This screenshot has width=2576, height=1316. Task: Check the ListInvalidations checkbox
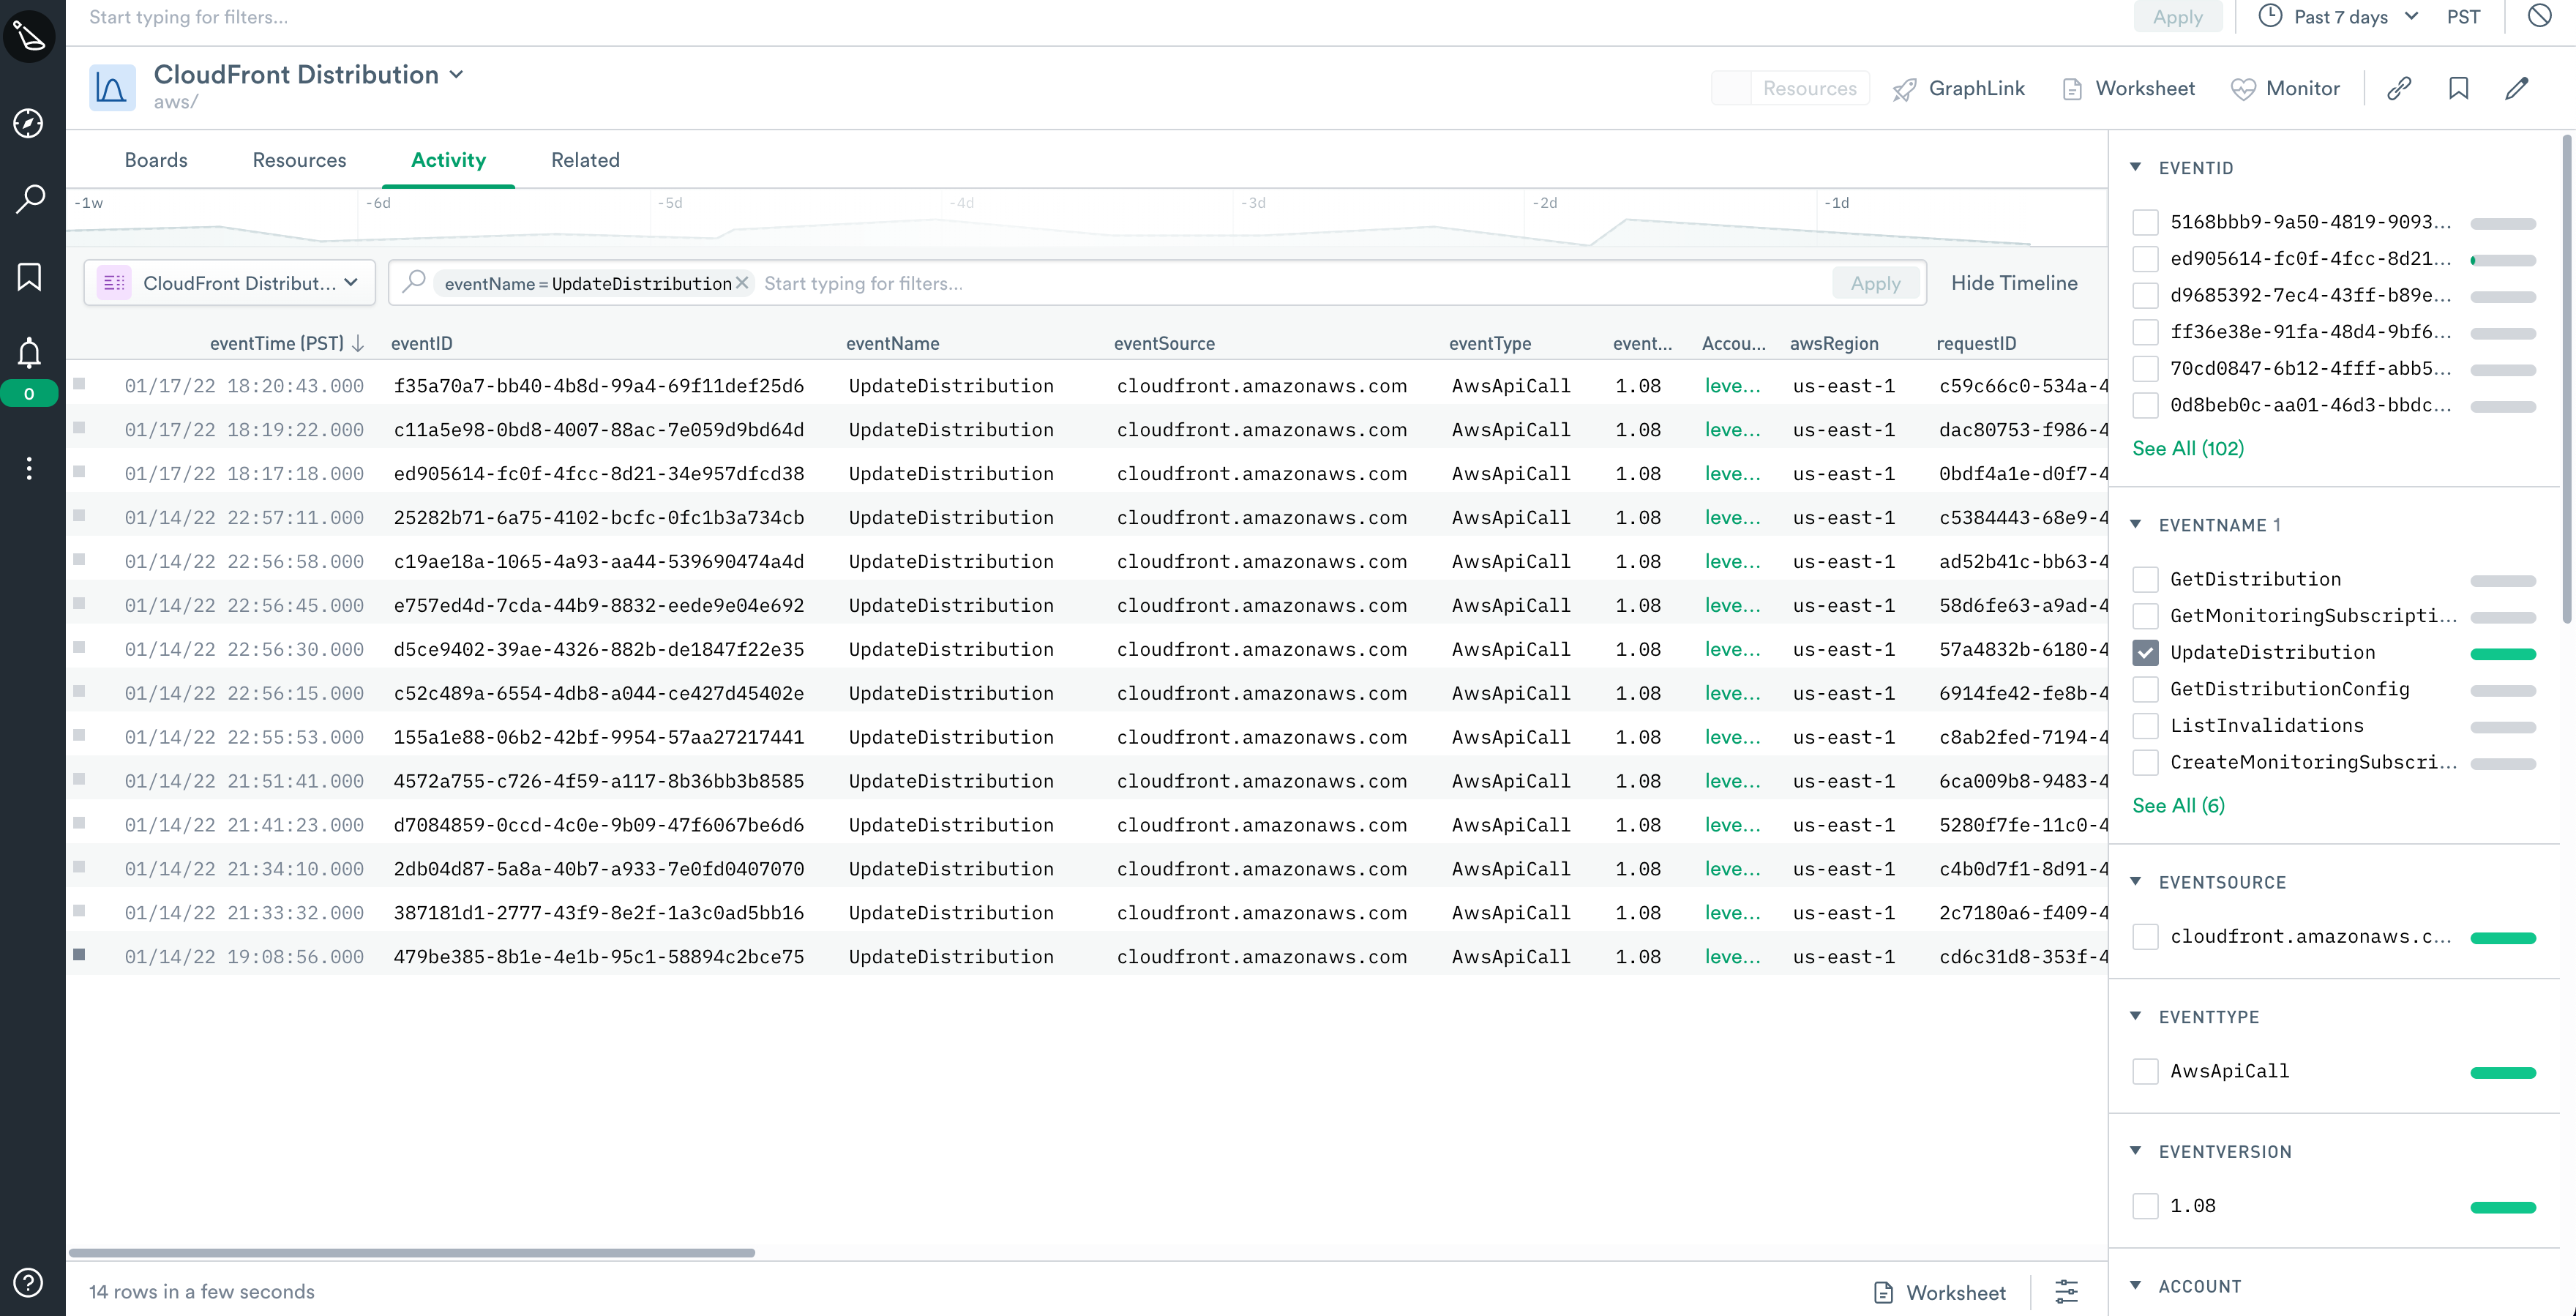[2145, 726]
